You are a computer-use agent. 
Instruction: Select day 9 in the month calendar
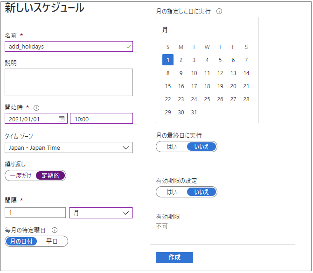coord(181,73)
